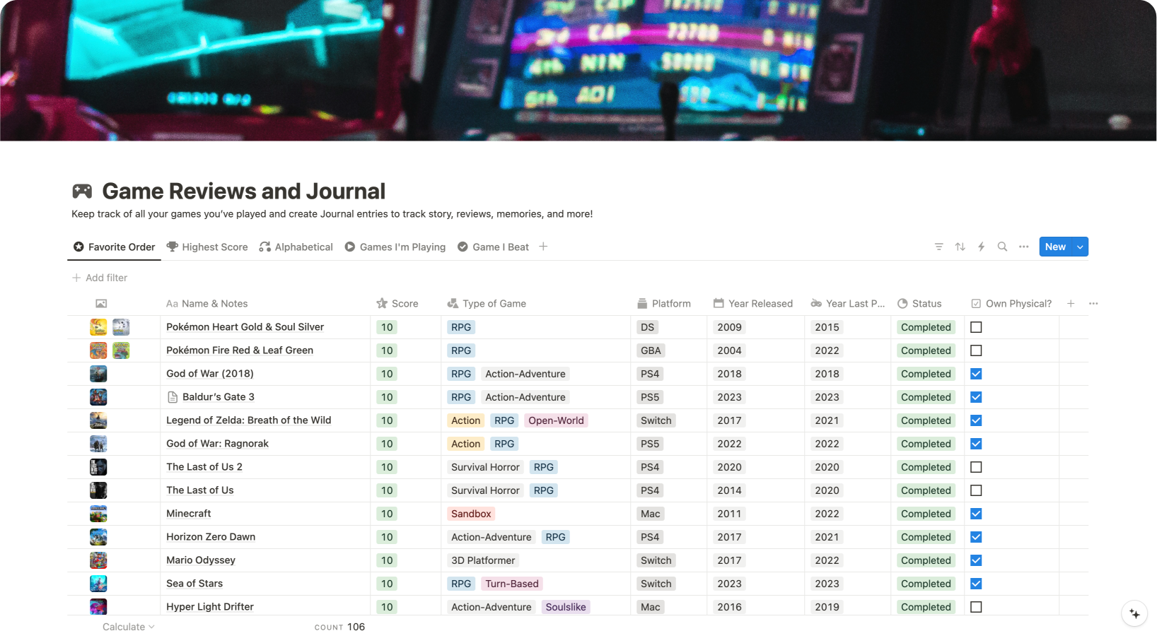The height and width of the screenshot is (643, 1157).
Task: Switch to the Highest Score view
Action: click(207, 247)
